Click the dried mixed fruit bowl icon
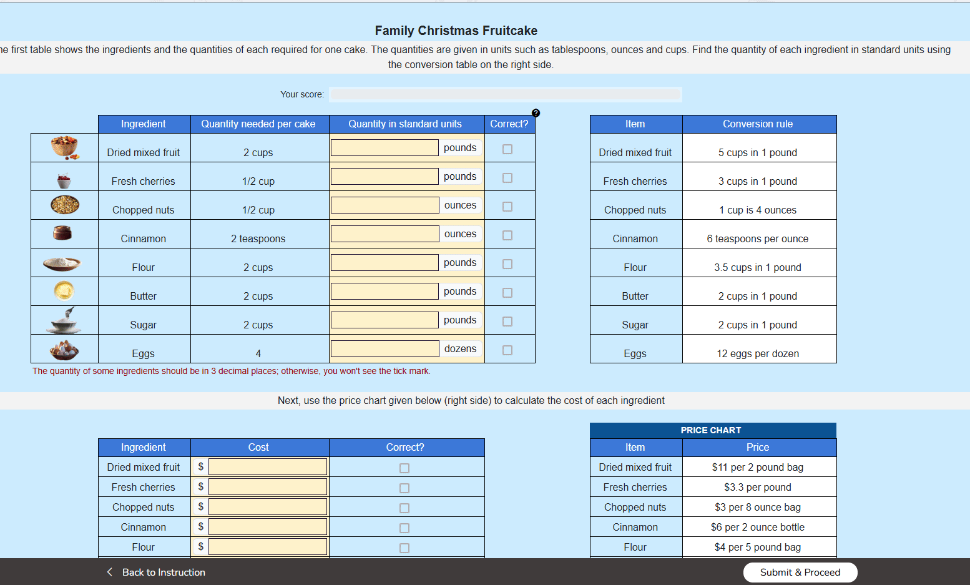This screenshot has width=970, height=585. (x=64, y=147)
